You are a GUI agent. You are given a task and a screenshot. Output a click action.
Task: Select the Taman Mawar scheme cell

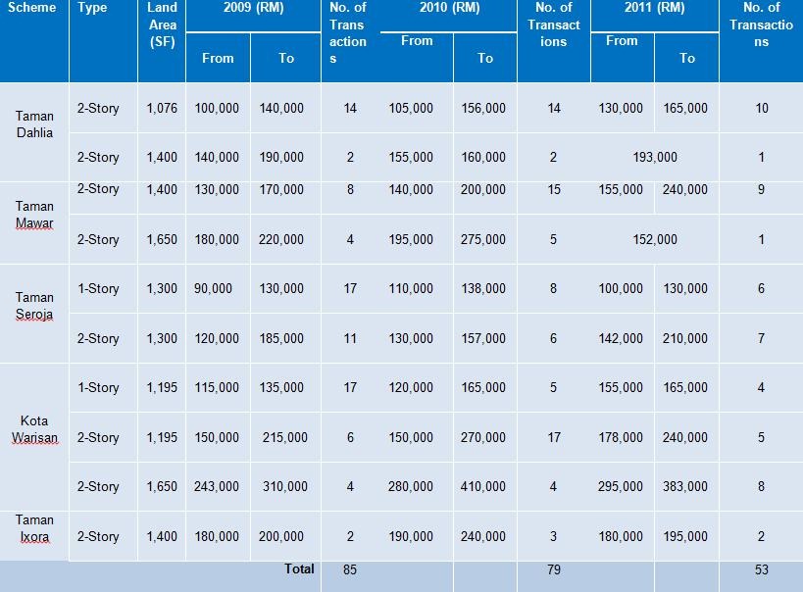pyautogui.click(x=34, y=215)
